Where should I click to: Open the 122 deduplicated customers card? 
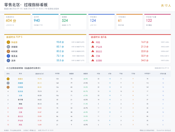(x=157, y=22)
